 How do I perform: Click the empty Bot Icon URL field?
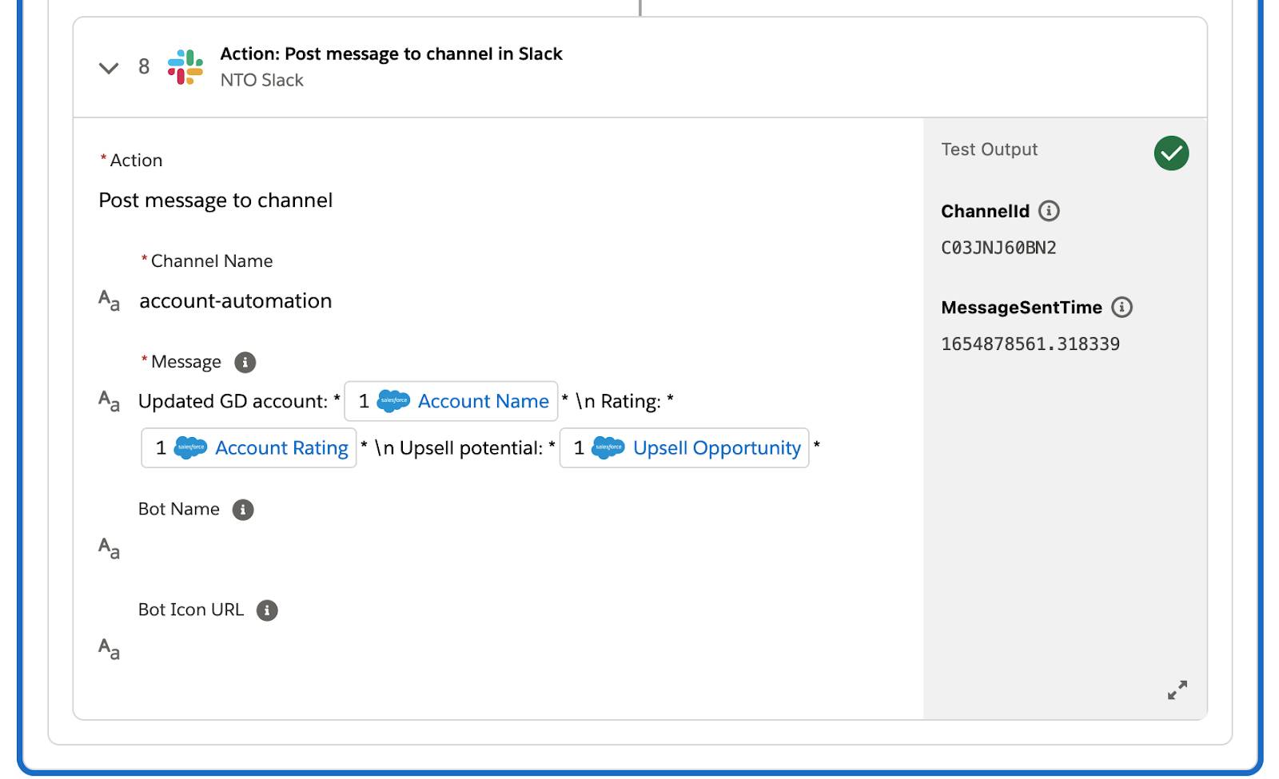coord(512,648)
